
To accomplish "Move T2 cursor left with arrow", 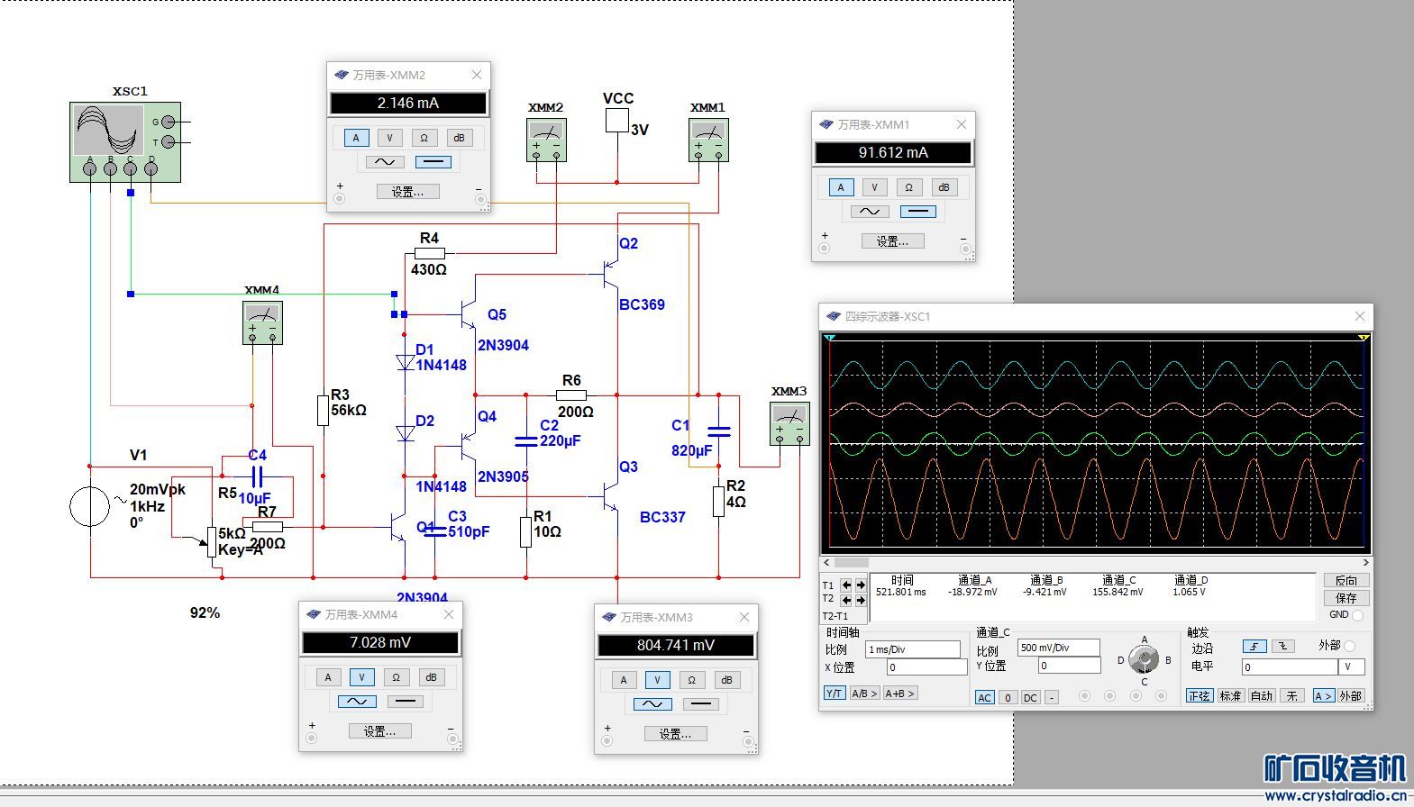I will coord(846,599).
